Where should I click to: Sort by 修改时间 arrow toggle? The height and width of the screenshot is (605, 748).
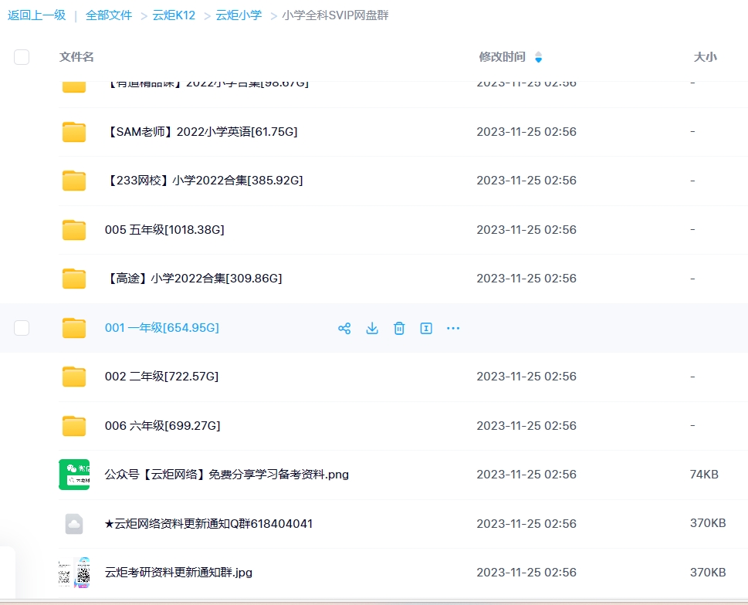539,57
